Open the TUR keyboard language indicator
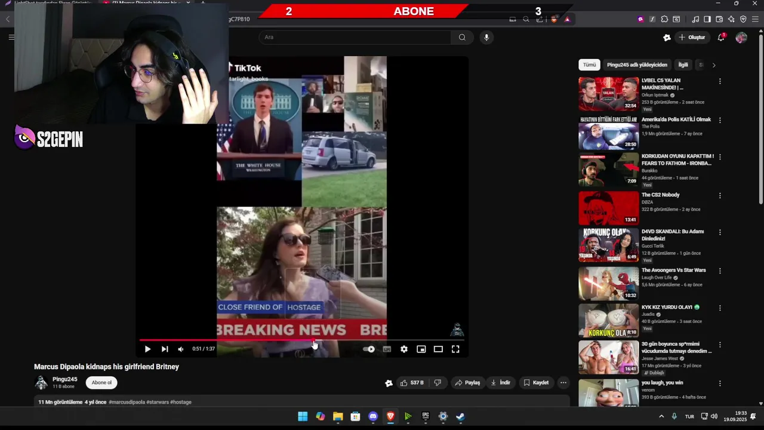Screen dimensions: 764x430 (689, 417)
